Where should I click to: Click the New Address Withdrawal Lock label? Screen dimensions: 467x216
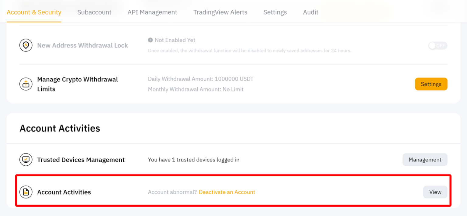click(x=82, y=45)
